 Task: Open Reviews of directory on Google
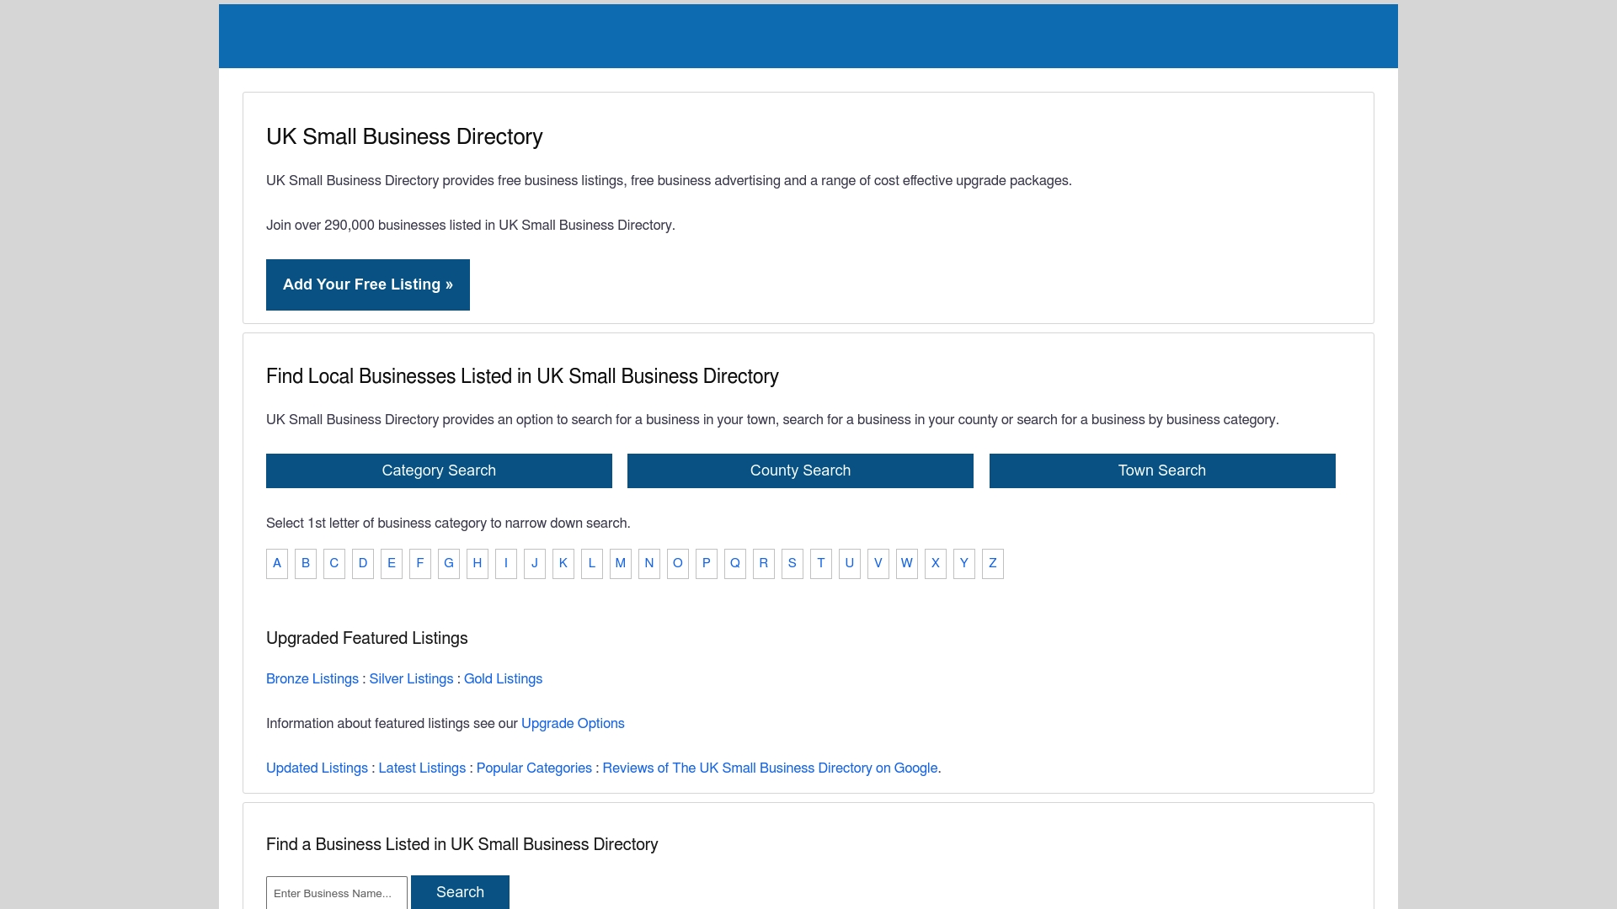771,768
